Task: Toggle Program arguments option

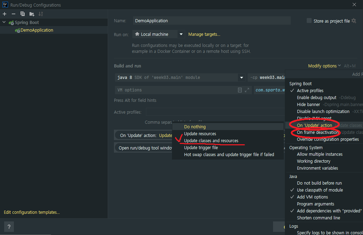Action: pos(324,204)
